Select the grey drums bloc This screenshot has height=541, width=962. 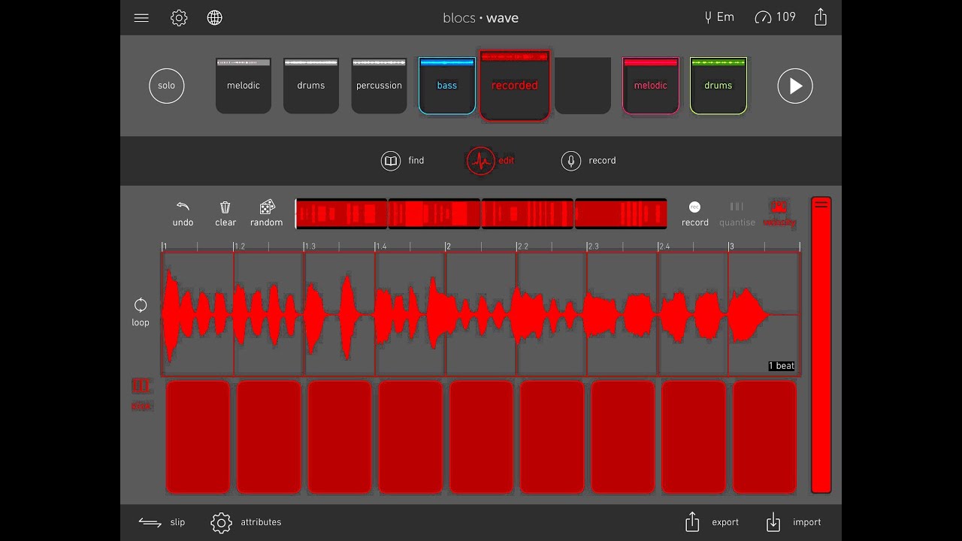click(311, 86)
